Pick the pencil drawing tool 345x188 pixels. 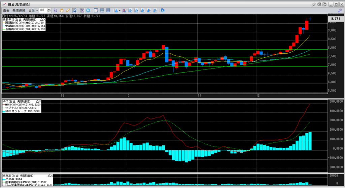[x=68, y=10]
